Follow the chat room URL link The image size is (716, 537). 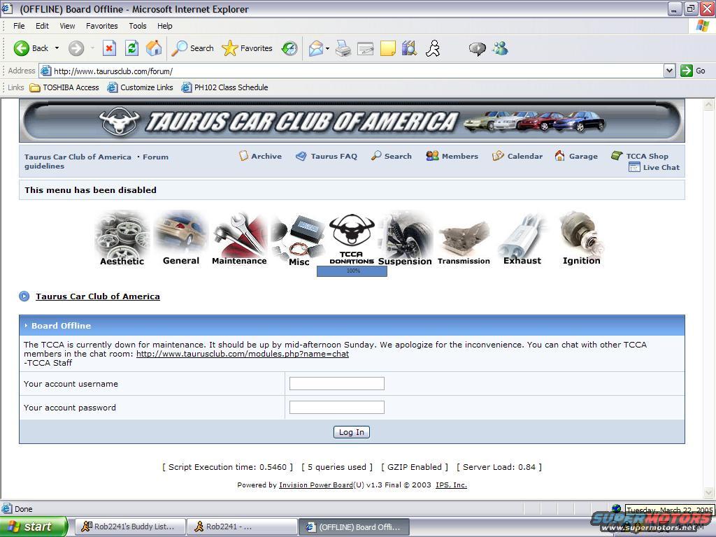click(x=242, y=354)
